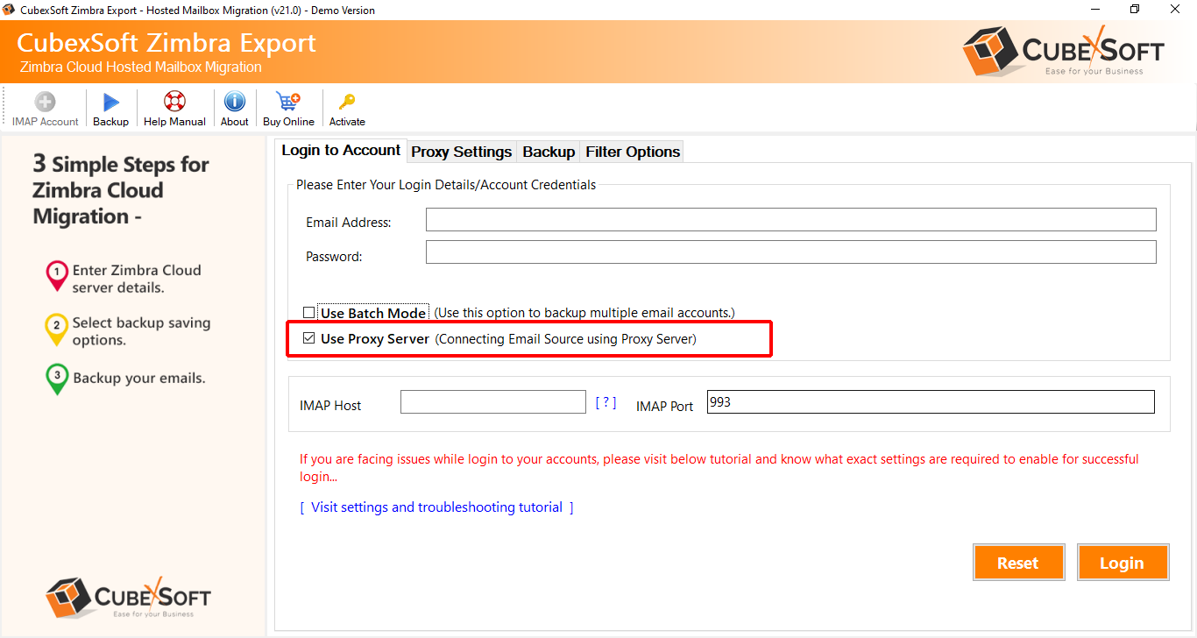Click the '(Connecting Email Source using Proxy Server)' text
1197x638 pixels.
tap(566, 339)
